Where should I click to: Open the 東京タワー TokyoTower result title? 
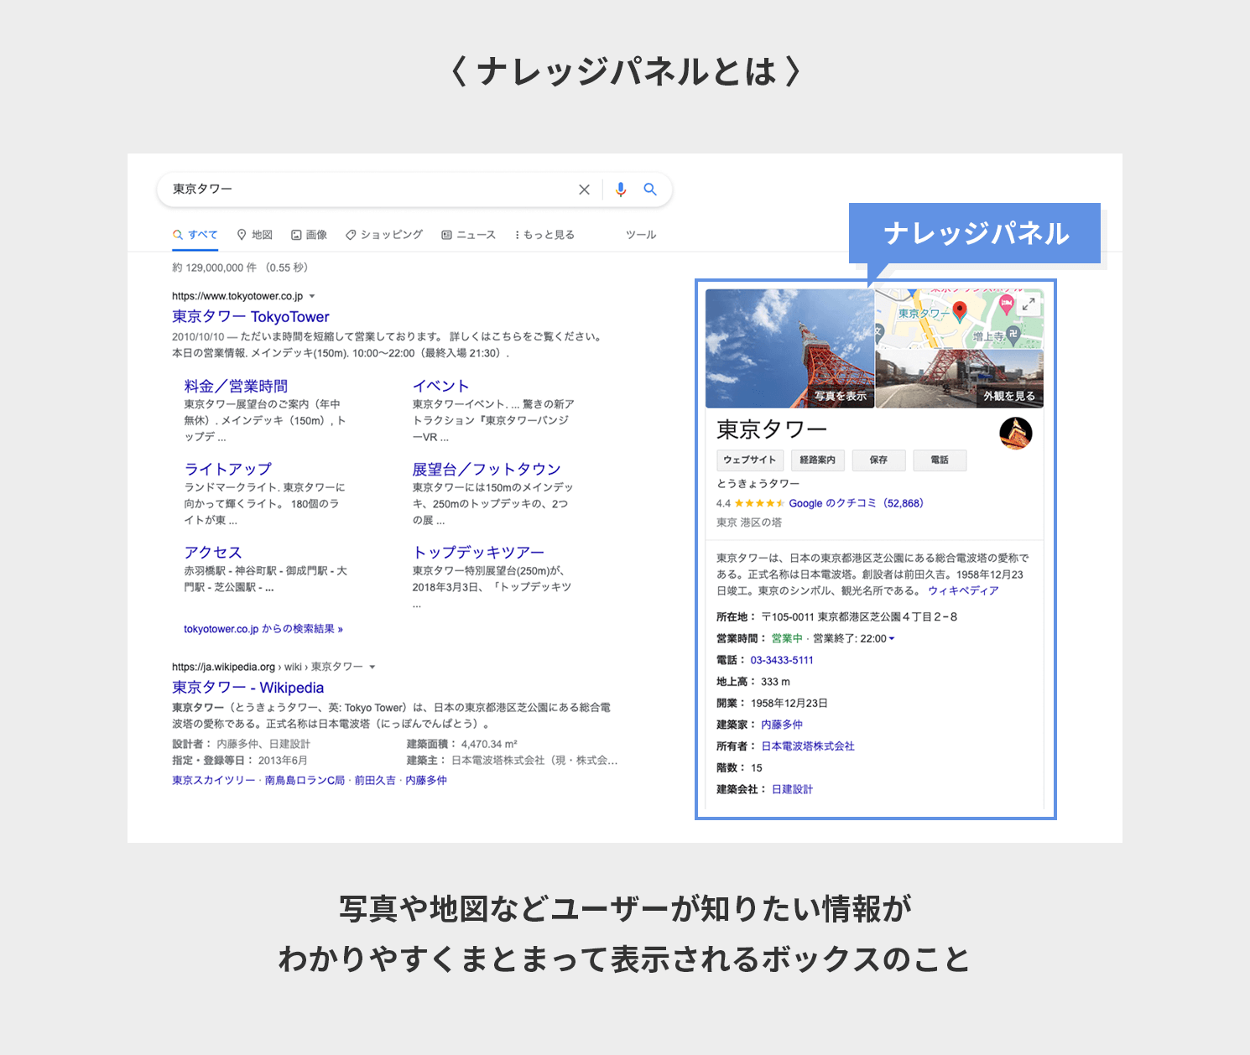251,317
